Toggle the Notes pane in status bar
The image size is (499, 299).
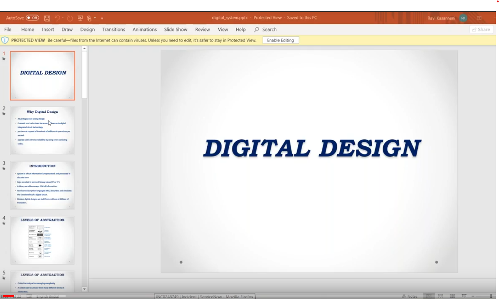[x=409, y=296]
